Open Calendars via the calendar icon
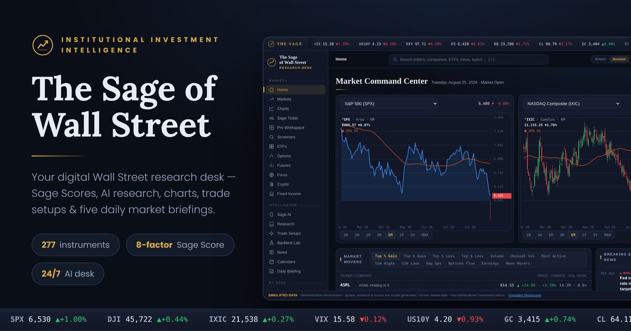 [272, 262]
